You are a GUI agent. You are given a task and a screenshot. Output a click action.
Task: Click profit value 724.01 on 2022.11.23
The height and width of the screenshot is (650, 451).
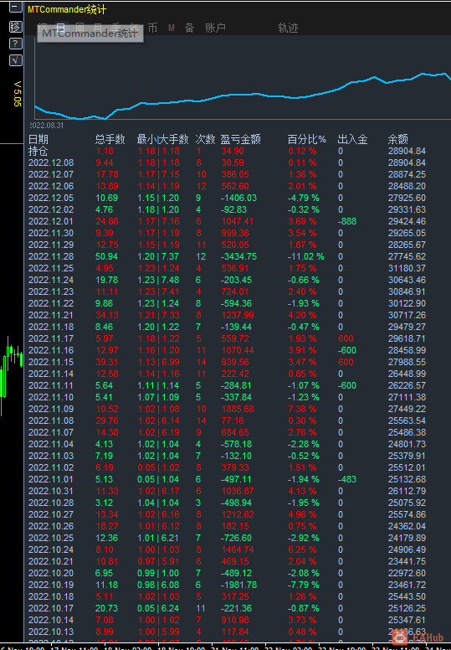[x=235, y=291]
